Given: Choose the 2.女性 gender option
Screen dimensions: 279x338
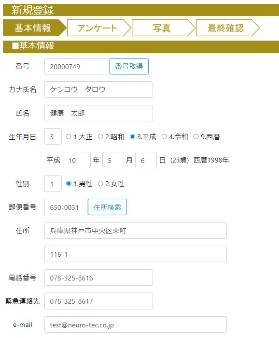Looking at the screenshot, I should click(100, 184).
